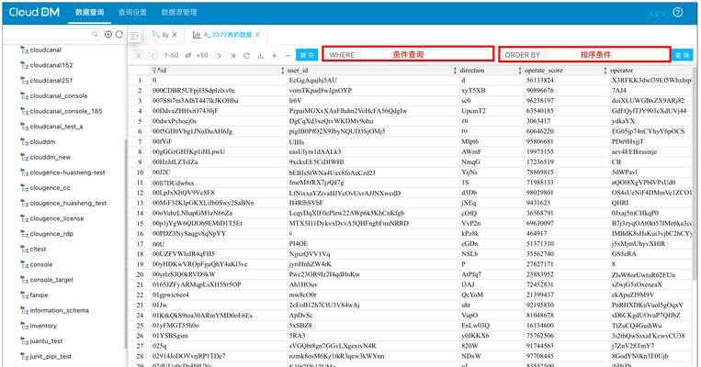Click the locate target icon beside sidebar search
This screenshot has height=367, width=701.
[108, 34]
